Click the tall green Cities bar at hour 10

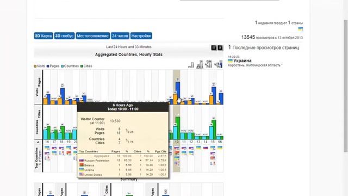(x=178, y=128)
